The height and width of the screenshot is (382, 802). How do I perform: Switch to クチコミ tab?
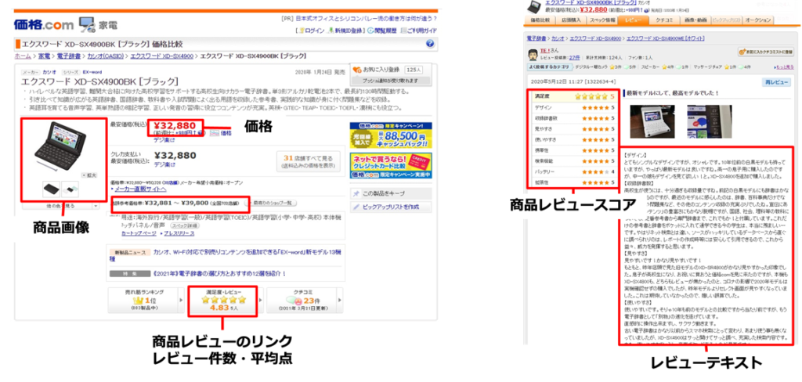pyautogui.click(x=665, y=20)
